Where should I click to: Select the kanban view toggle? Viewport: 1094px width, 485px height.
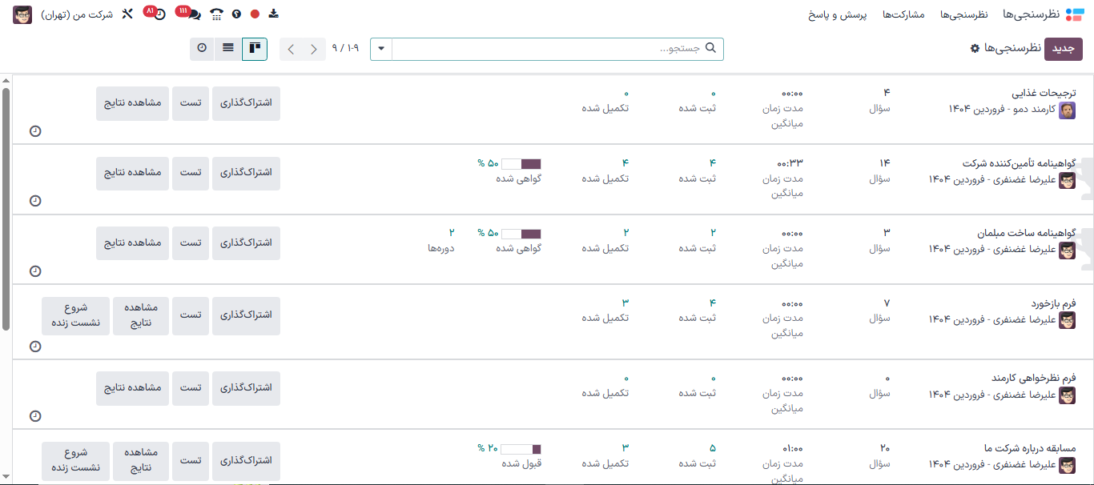point(255,48)
